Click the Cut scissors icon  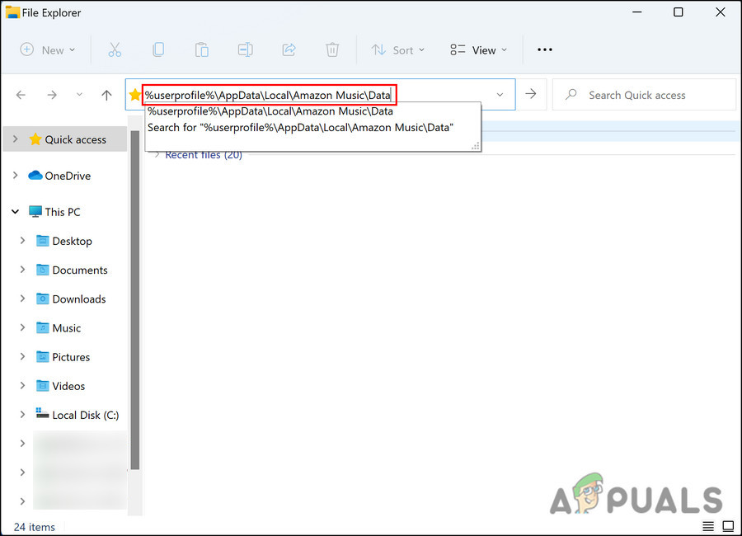point(115,49)
